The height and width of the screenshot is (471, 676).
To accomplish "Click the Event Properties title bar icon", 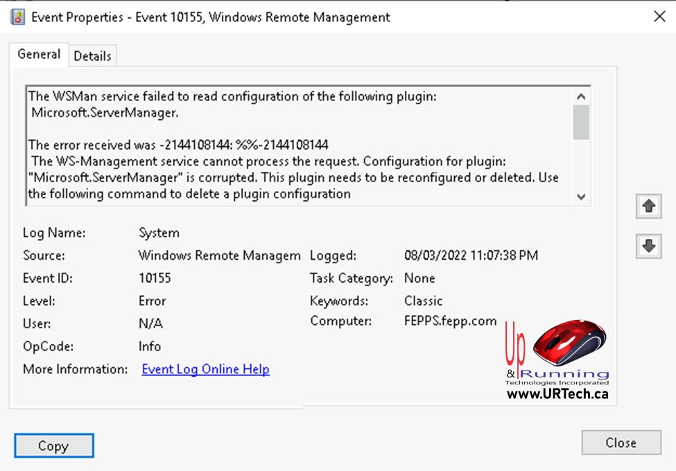I will tap(17, 17).
